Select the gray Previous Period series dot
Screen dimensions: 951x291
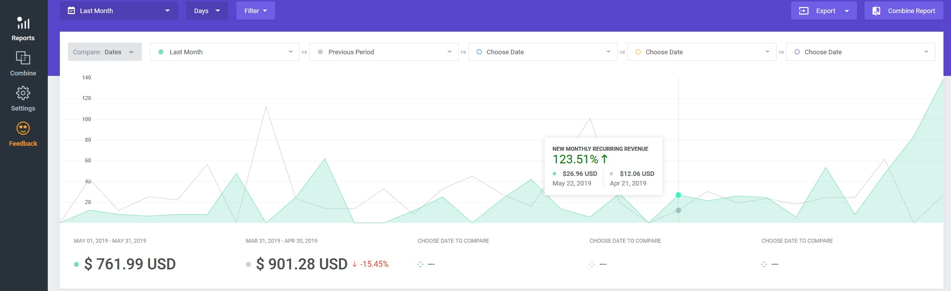[x=320, y=52]
